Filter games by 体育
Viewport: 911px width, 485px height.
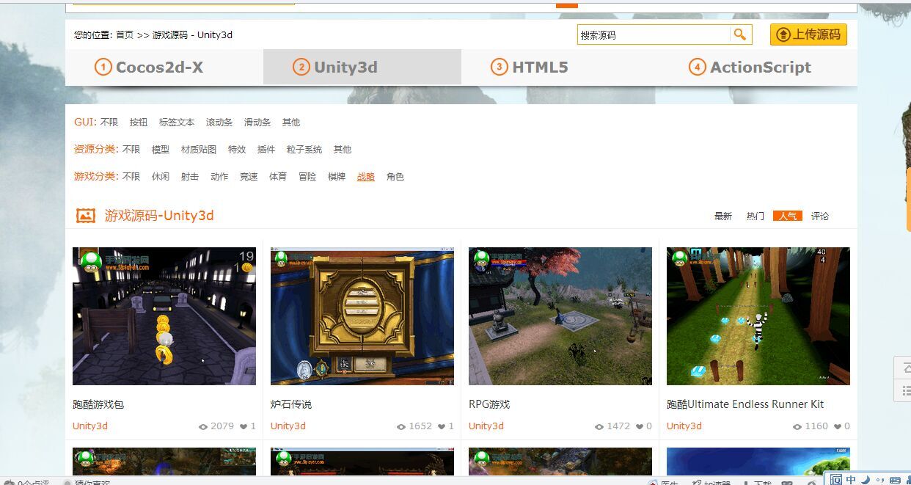pos(278,177)
